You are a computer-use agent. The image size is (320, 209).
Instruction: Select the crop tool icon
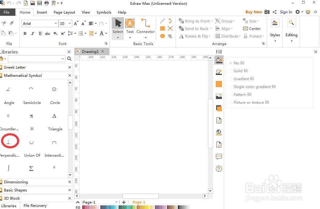click(170, 36)
